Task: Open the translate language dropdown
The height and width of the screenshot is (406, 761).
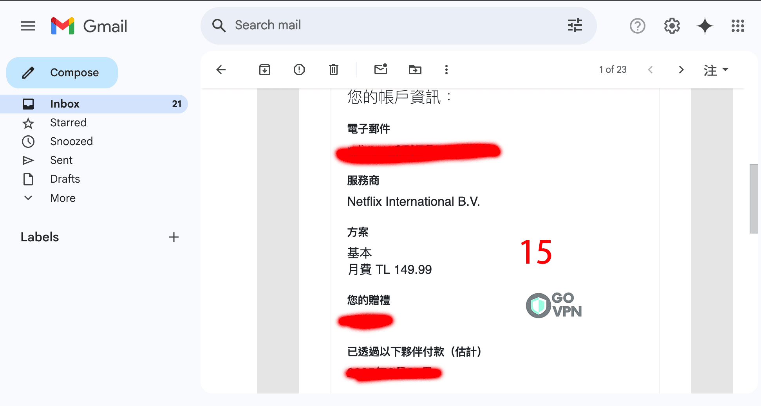Action: coord(716,70)
